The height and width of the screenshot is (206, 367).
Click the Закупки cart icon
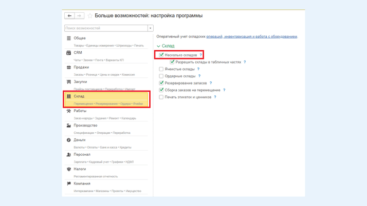[x=69, y=82]
